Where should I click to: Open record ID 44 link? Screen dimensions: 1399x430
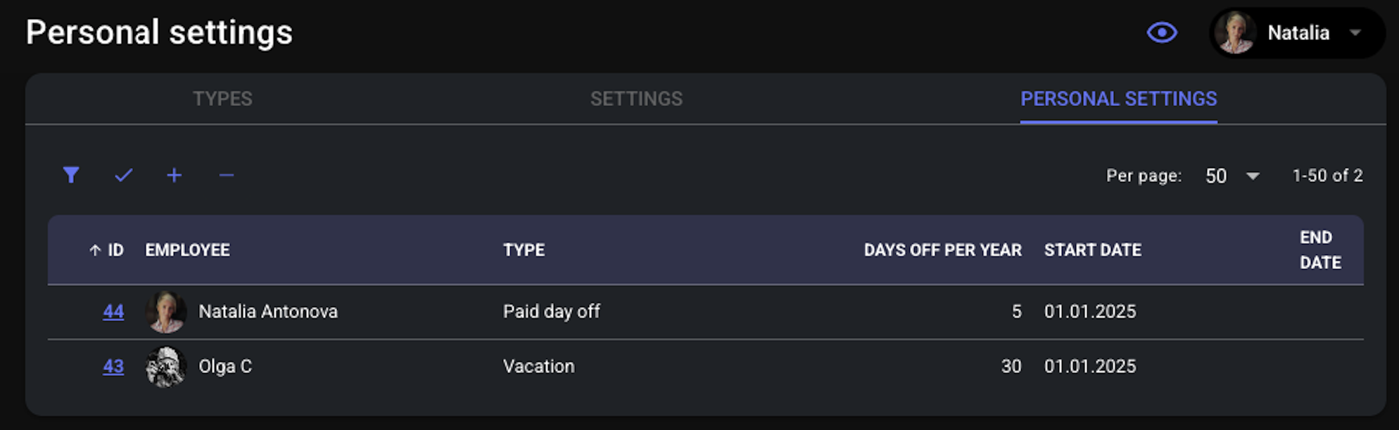pyautogui.click(x=113, y=311)
